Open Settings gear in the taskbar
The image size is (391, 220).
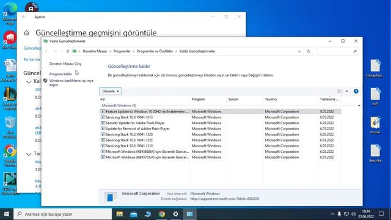pos(175,214)
